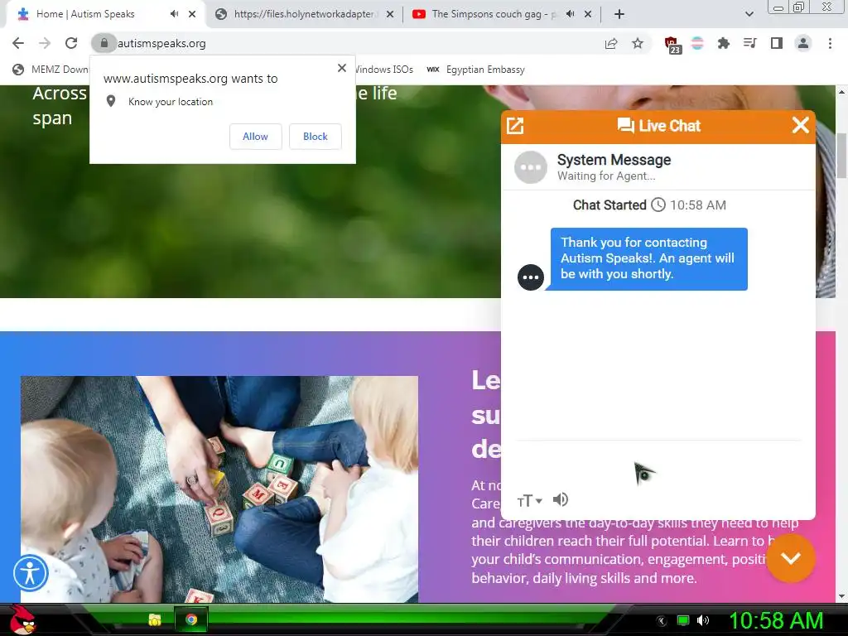Click the agent typing bubble avatar
Screen dimensions: 848x636
531,277
